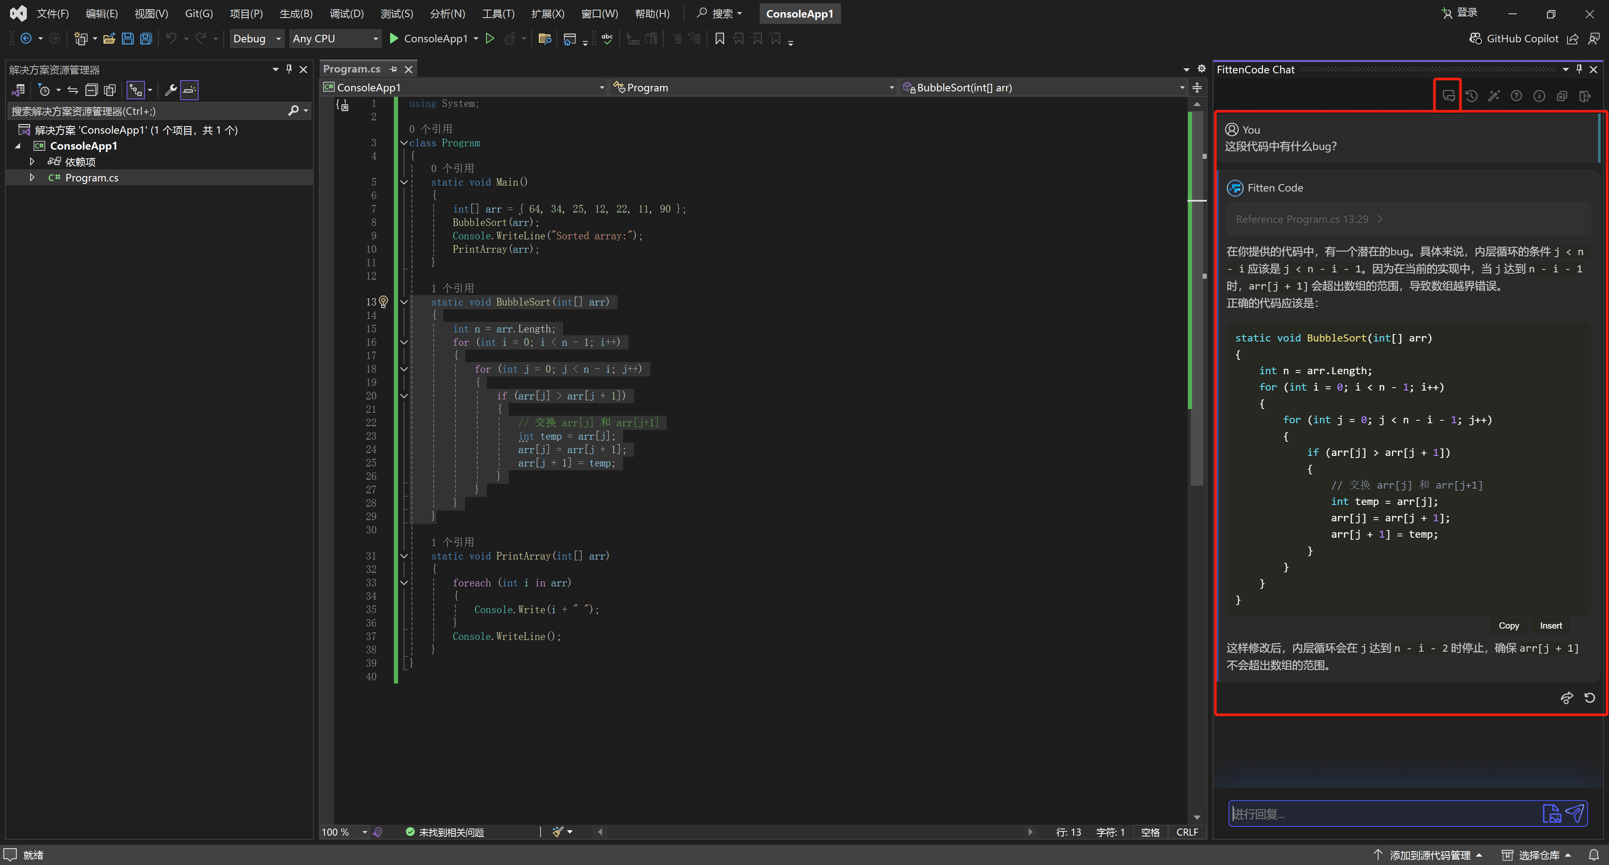This screenshot has height=865, width=1609.
Task: Expand the 依赖项 tree node
Action: [x=32, y=162]
